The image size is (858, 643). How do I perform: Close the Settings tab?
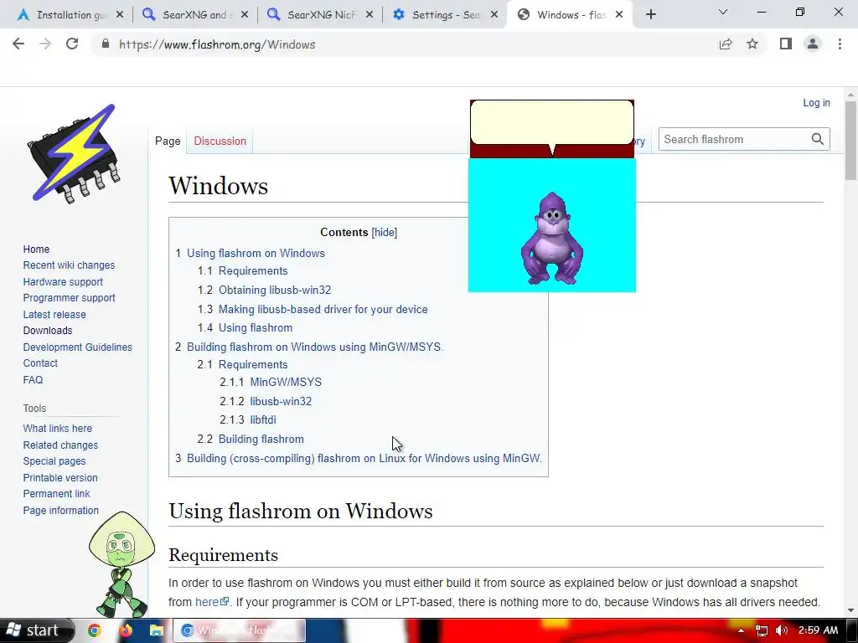click(494, 15)
